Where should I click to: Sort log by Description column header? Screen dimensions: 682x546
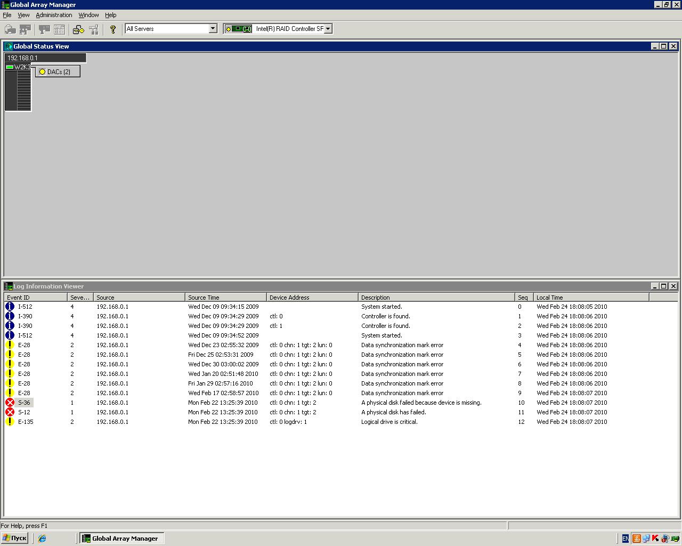click(x=436, y=298)
